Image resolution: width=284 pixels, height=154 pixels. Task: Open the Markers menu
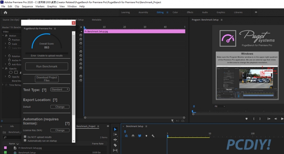click(40, 6)
